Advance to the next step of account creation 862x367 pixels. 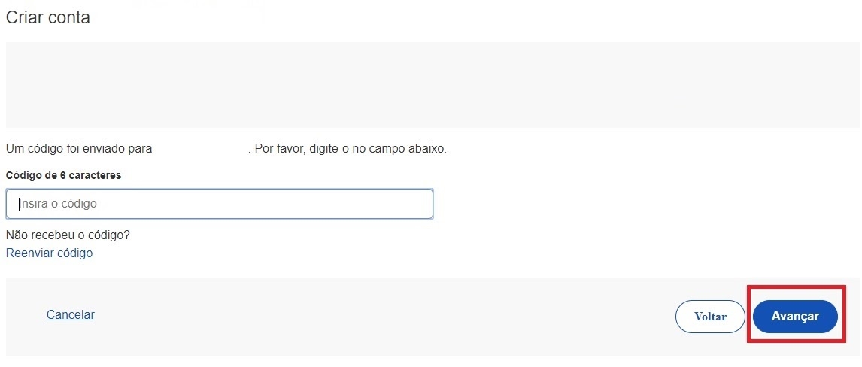click(x=795, y=317)
